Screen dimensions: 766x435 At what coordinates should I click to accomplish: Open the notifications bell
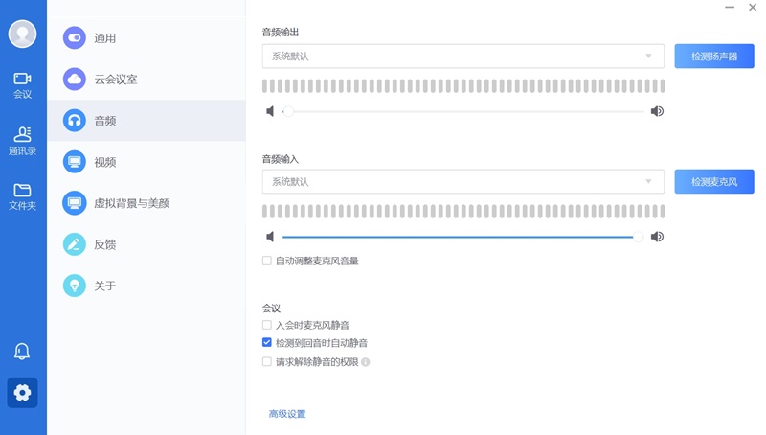22,352
